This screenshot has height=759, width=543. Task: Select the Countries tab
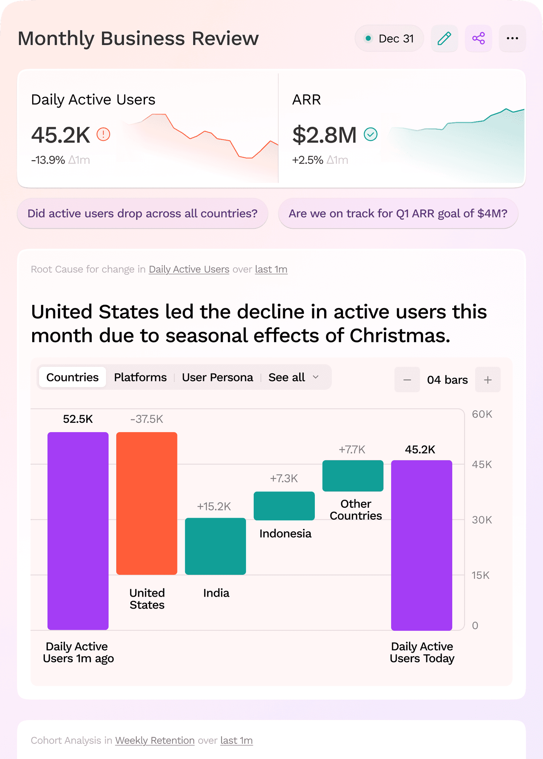[x=73, y=377]
